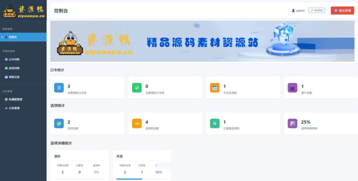Screen dimensions: 358x181
Task: Click the 50% usage rate value
Action: click(159, 172)
